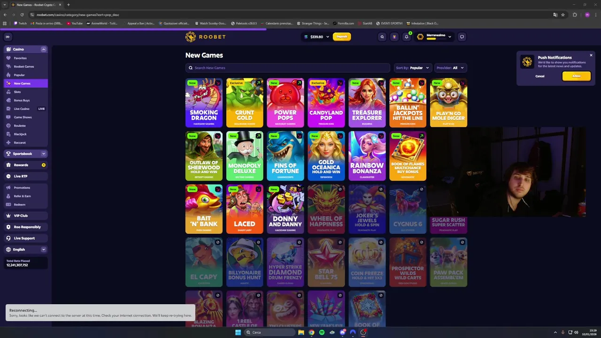Open the Candyland Pop game tile
The image size is (601, 338).
pos(326,103)
